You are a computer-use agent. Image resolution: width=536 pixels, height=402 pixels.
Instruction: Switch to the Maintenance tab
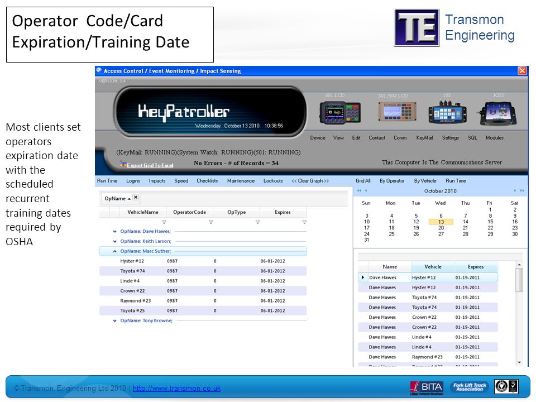click(241, 181)
